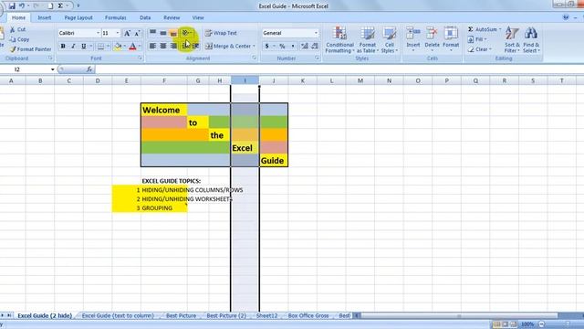Viewport: 584px width, 329px height.
Task: Open the Orientation tool
Action: 186,33
